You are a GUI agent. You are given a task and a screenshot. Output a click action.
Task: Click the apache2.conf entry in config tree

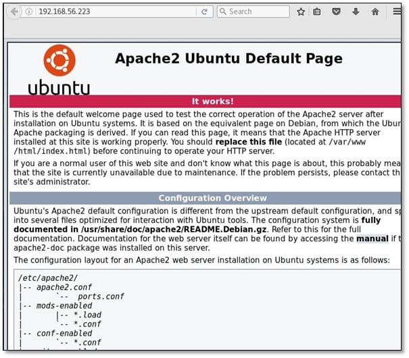53,286
